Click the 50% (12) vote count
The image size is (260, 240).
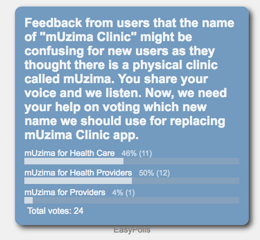coord(154,173)
